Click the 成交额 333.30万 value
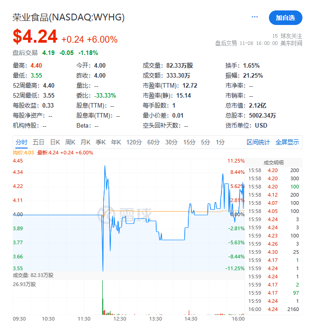 click(178, 75)
